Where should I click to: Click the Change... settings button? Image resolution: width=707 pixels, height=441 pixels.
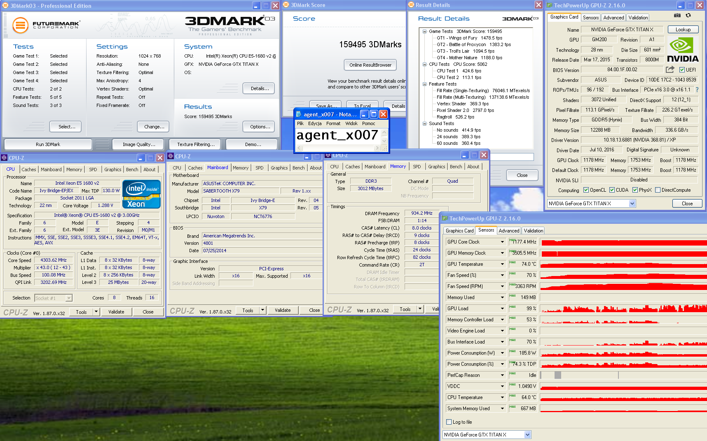154,127
